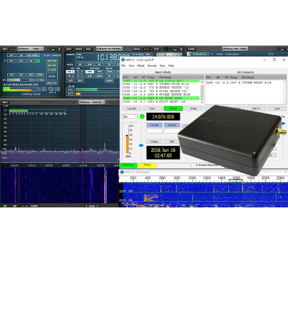Click the WSJT-X title bar globe icon
288x315 pixels.
(x=123, y=60)
